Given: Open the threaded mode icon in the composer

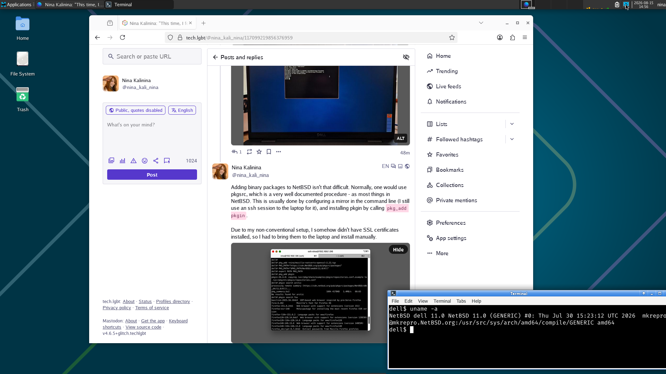Looking at the screenshot, I should [x=156, y=161].
